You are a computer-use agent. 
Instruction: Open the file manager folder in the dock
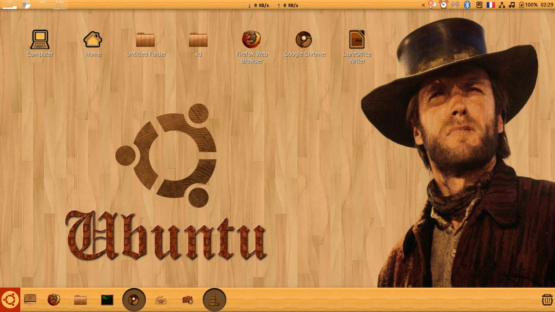(x=80, y=300)
